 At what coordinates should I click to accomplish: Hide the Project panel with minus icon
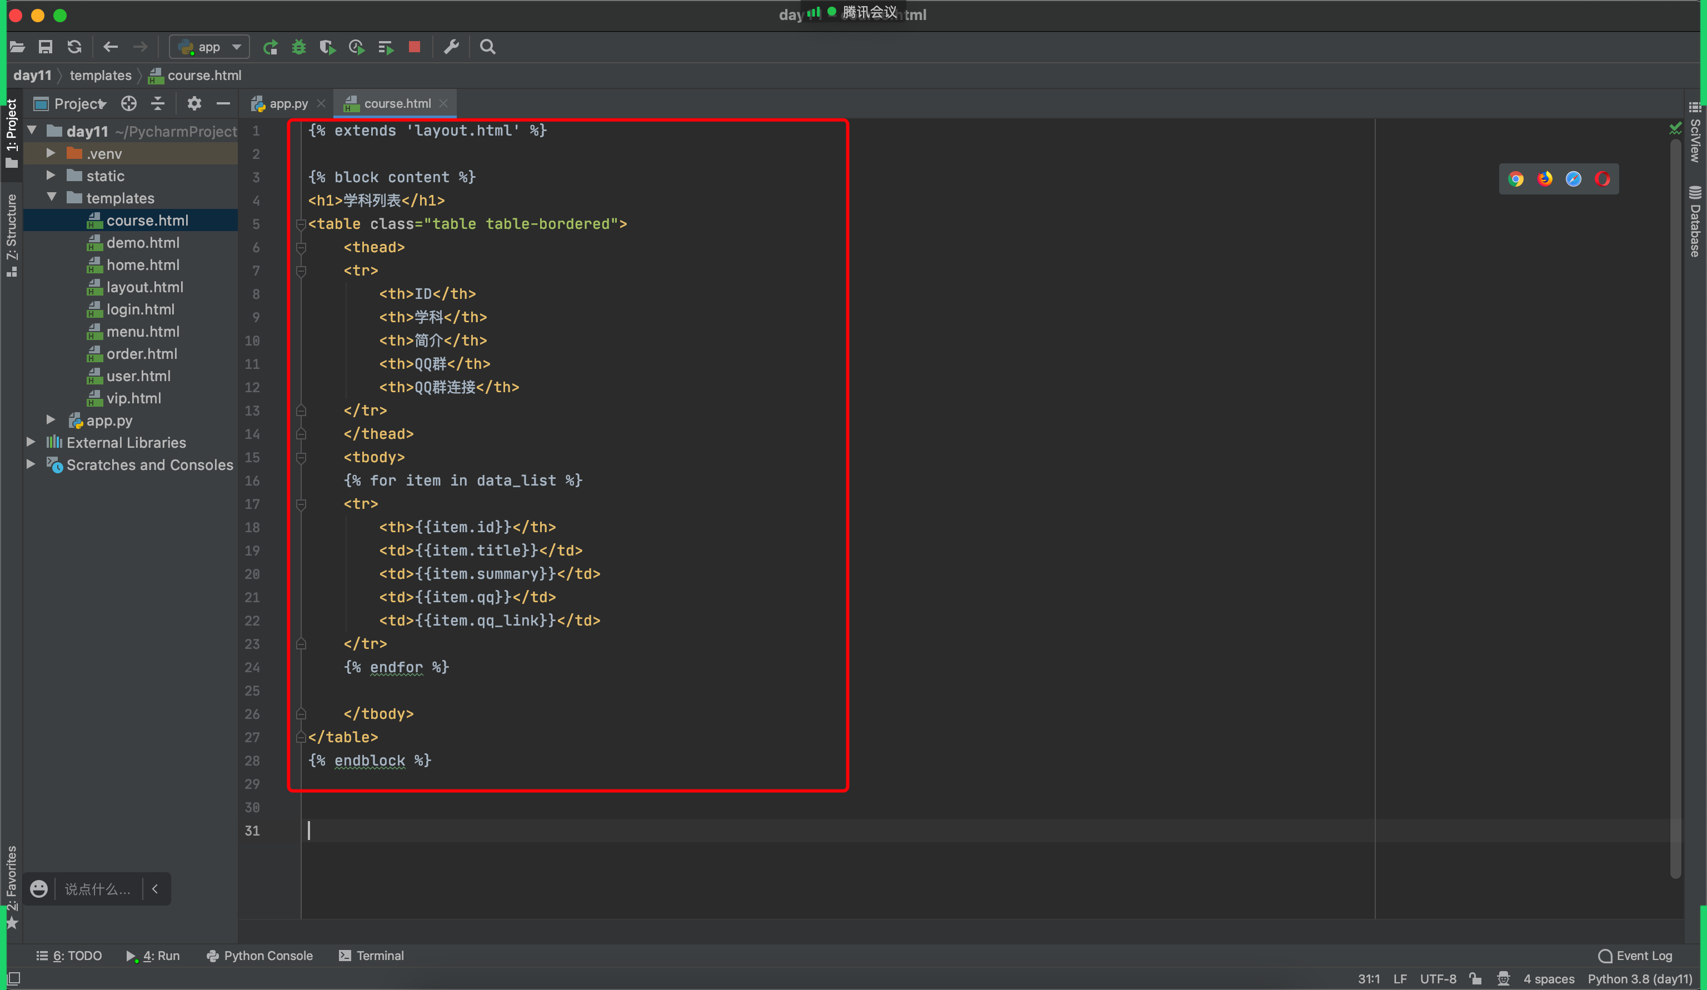pos(223,103)
